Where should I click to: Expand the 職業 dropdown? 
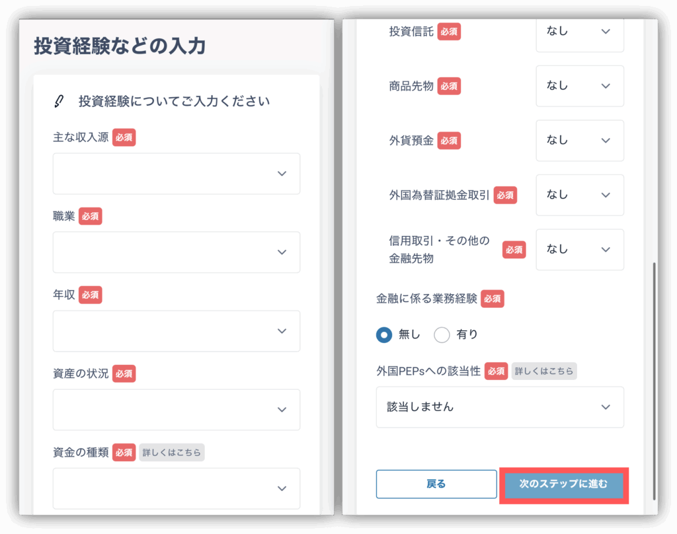(x=177, y=252)
